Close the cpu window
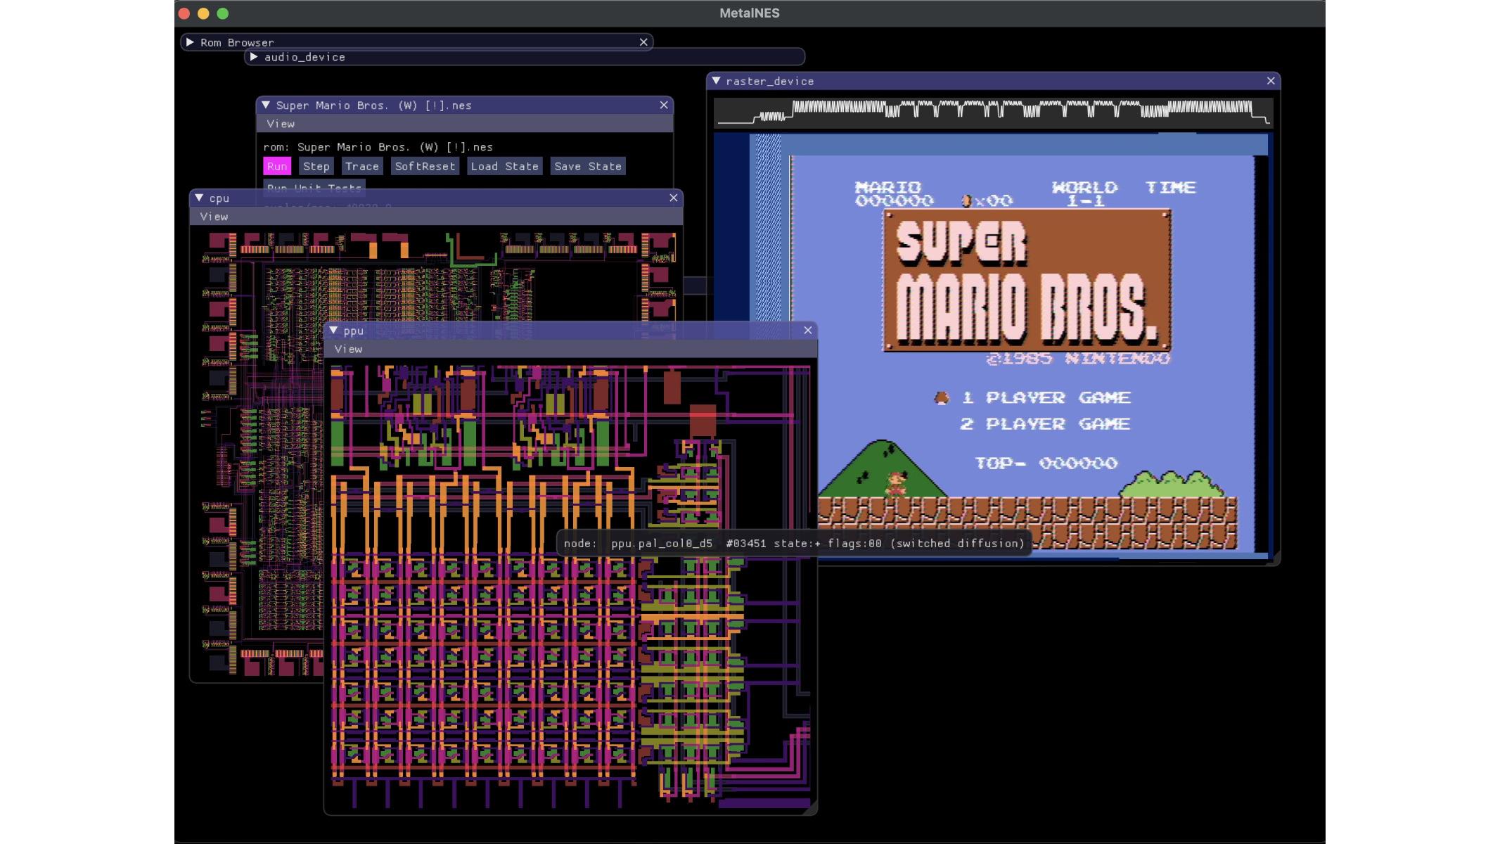The image size is (1500, 844). pyautogui.click(x=674, y=198)
